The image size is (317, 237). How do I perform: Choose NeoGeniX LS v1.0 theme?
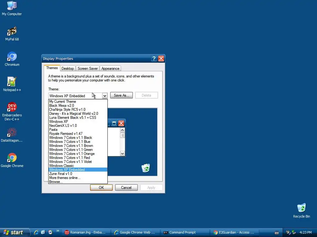point(78,126)
